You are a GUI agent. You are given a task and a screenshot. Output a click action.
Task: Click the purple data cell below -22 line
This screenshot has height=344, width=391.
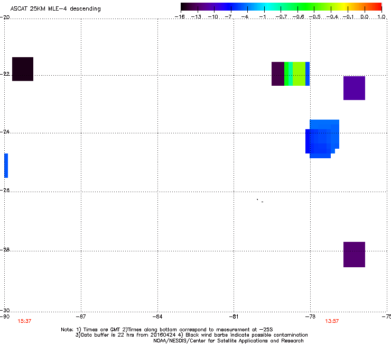(354, 88)
